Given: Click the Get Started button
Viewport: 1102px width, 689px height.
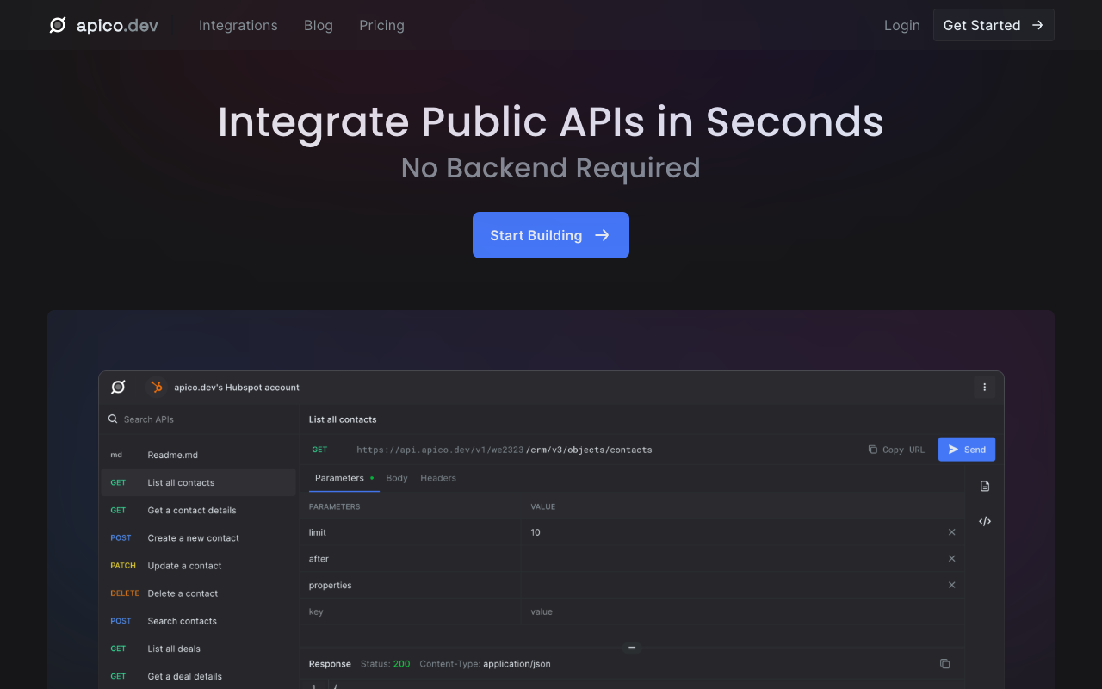Looking at the screenshot, I should pyautogui.click(x=994, y=25).
